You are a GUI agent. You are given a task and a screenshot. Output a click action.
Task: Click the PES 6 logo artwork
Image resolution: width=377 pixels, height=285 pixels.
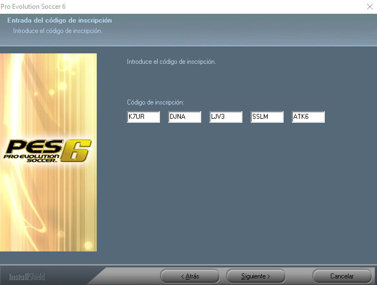click(47, 151)
